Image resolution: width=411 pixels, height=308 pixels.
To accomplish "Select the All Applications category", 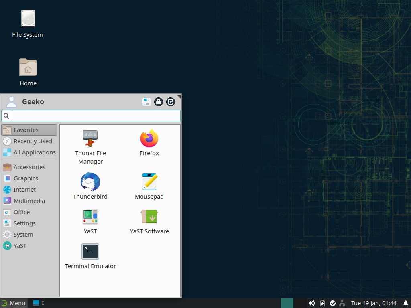I will pos(29,152).
